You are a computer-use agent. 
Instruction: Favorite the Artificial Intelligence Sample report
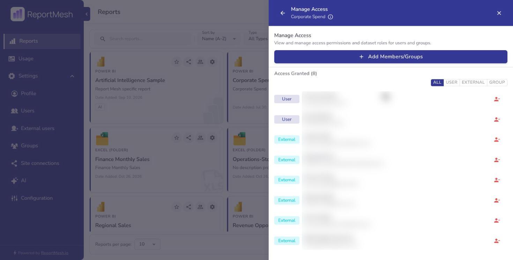tap(177, 62)
